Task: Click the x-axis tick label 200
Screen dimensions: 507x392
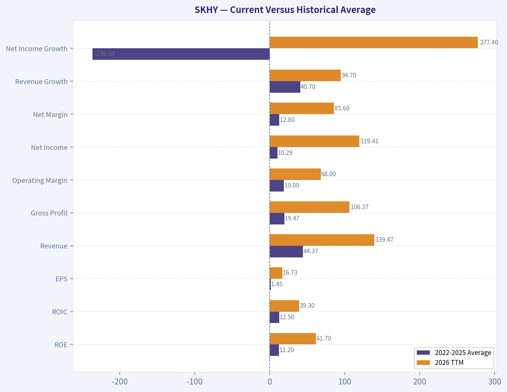Action: point(420,382)
